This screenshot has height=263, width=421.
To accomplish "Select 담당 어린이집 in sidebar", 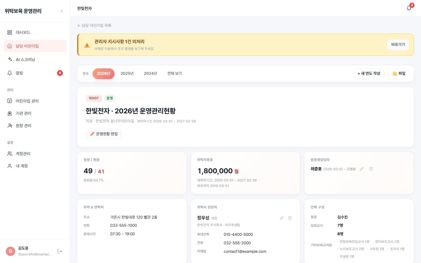I will (x=35, y=46).
